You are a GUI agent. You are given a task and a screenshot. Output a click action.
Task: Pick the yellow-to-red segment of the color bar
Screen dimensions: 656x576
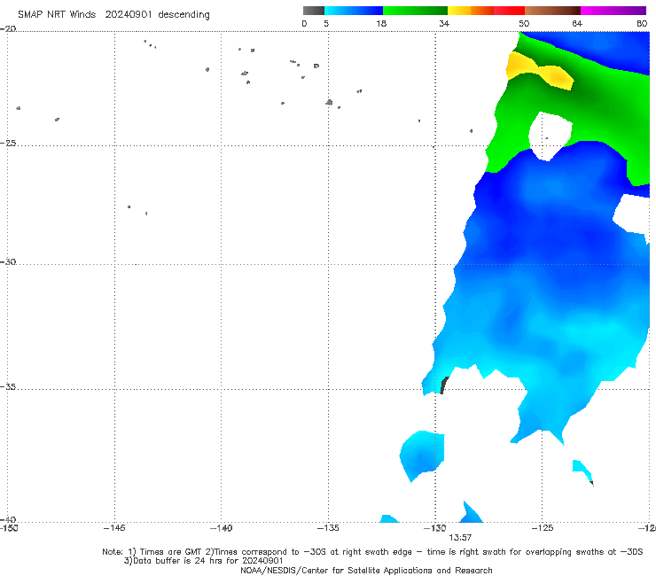coord(486,11)
